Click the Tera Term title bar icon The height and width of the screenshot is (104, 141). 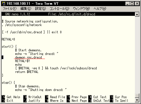pyautogui.click(x=4, y=4)
